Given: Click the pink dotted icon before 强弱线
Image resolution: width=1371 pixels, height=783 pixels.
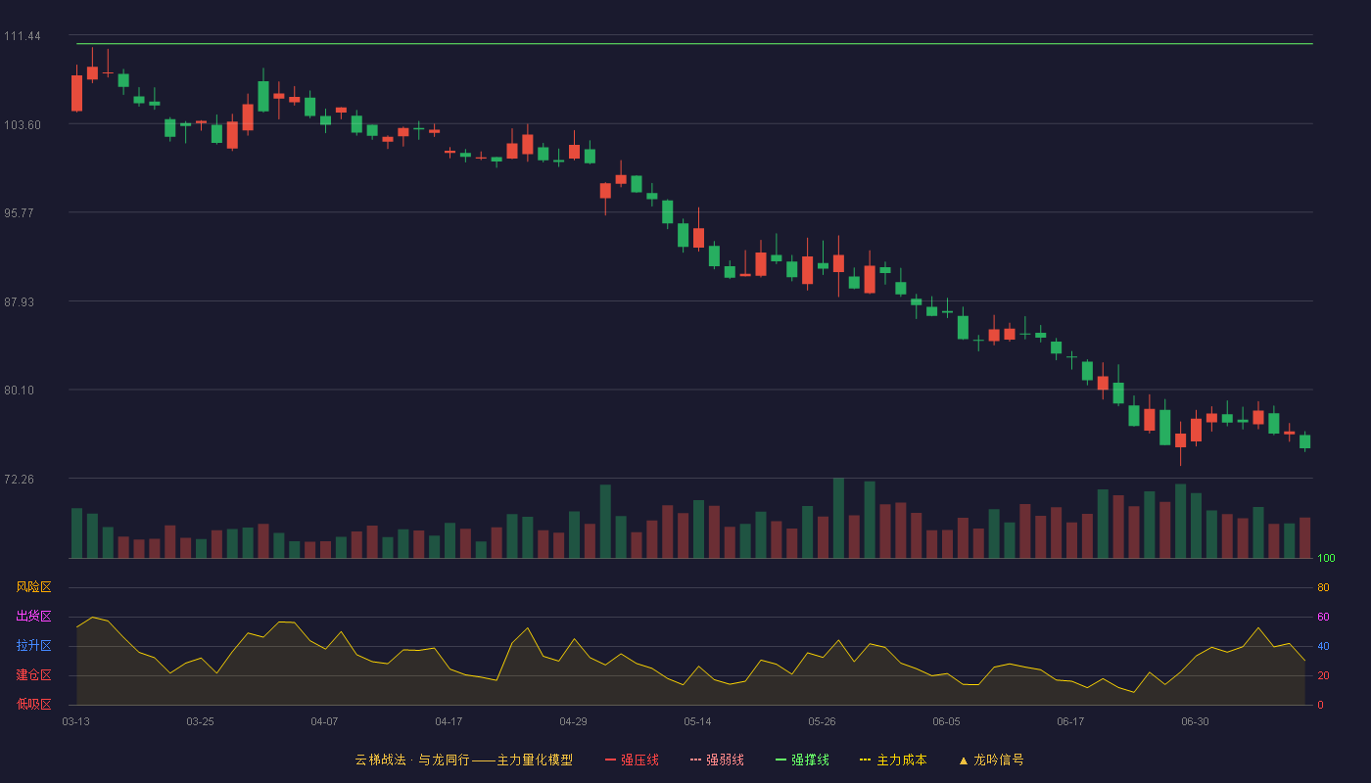Looking at the screenshot, I should 696,760.
